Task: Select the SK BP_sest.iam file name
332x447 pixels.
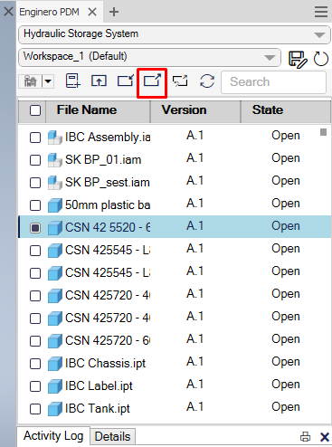Action: [x=108, y=183]
